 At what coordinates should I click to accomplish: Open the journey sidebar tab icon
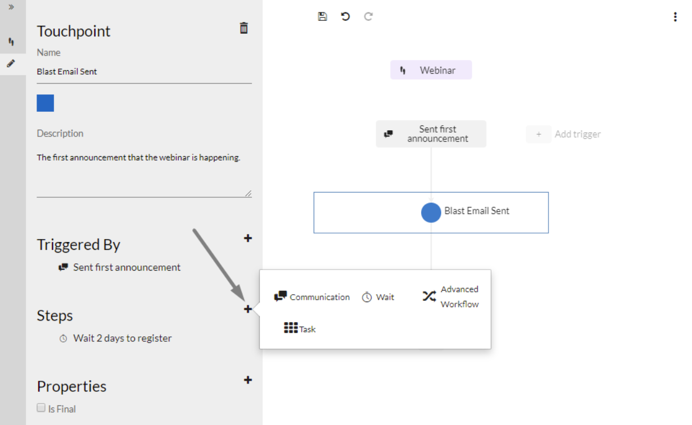click(x=11, y=42)
